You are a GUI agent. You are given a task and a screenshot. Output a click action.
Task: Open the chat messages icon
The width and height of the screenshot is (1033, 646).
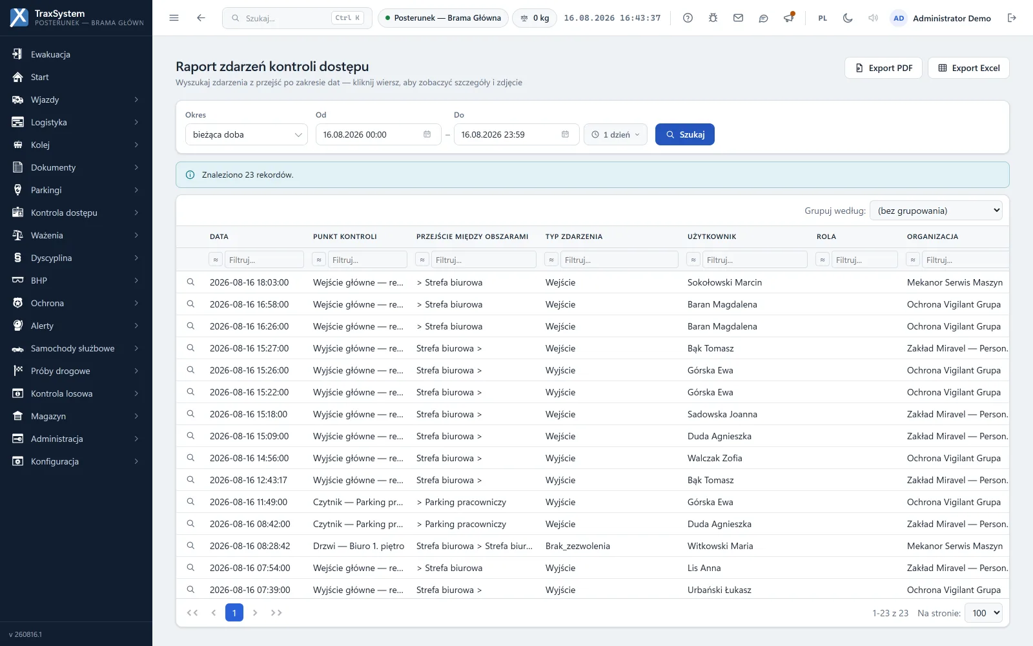tap(763, 18)
